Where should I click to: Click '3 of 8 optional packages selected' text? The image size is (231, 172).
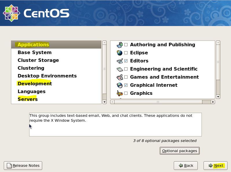tap(165, 141)
